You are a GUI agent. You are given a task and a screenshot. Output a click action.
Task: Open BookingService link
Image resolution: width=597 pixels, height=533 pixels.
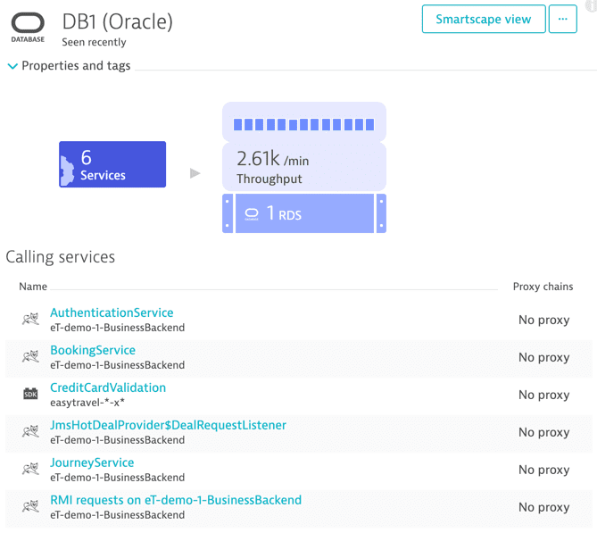93,350
